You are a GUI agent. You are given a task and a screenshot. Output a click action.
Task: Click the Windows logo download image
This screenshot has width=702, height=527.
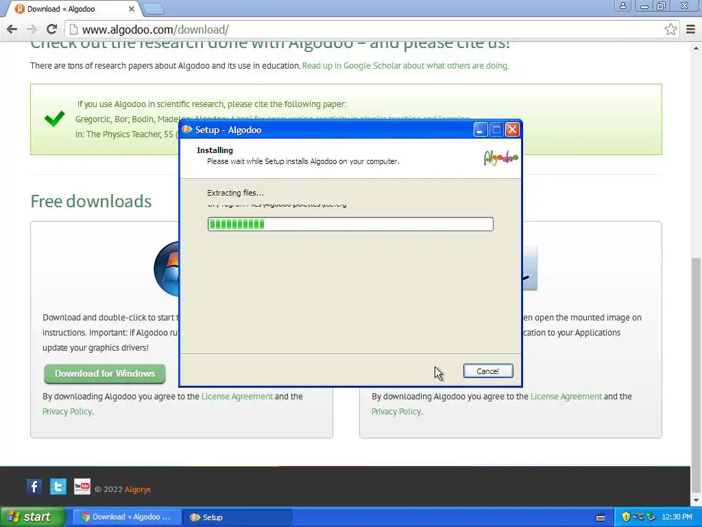pos(167,269)
